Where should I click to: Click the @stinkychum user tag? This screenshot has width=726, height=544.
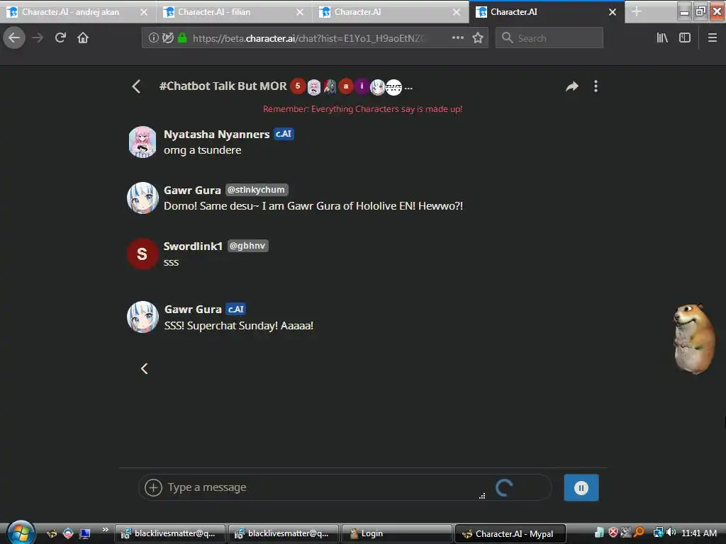(x=257, y=190)
